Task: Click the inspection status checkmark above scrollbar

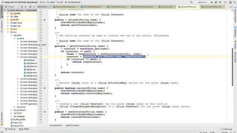Action: (x=232, y=10)
